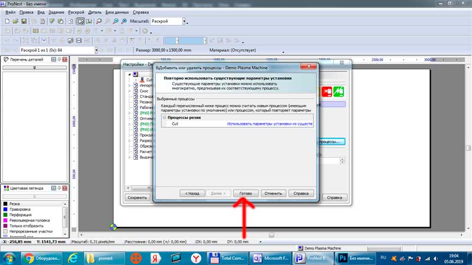
Task: Collapse the Процессы резки group
Action: (x=165, y=117)
